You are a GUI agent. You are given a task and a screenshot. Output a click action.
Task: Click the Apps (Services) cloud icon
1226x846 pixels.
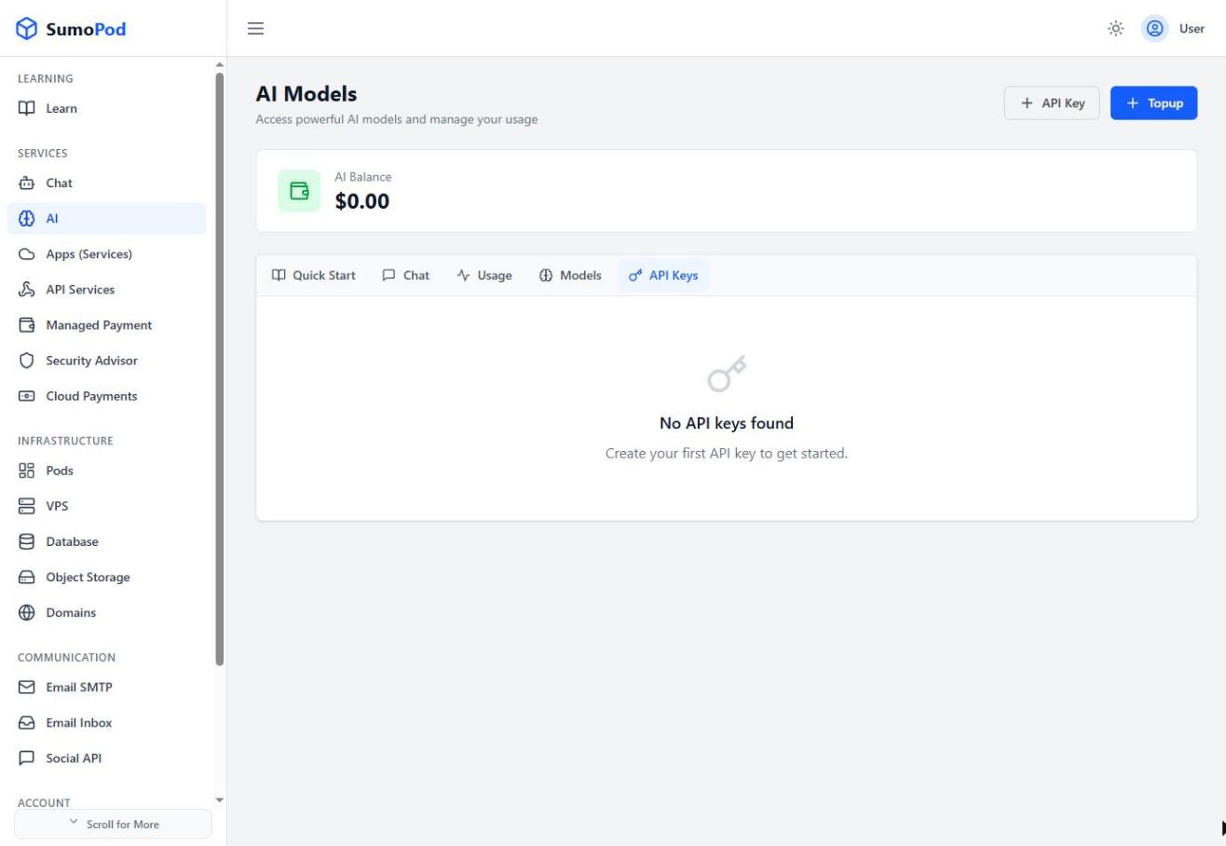(x=27, y=254)
